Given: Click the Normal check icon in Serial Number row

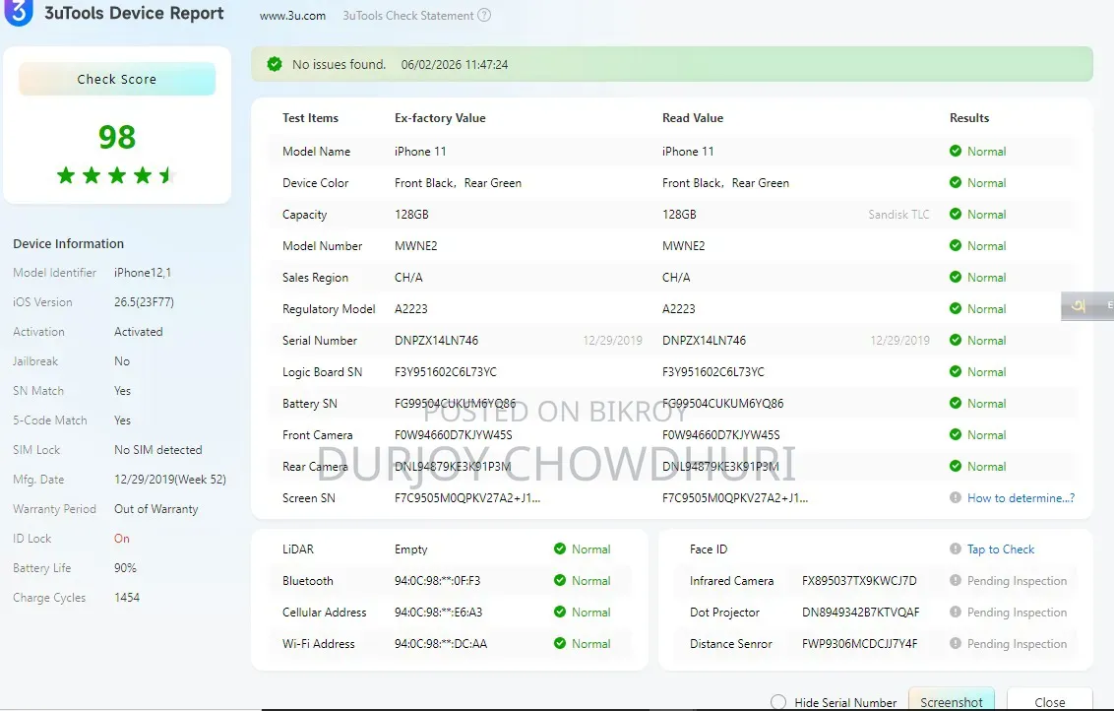Looking at the screenshot, I should 956,340.
